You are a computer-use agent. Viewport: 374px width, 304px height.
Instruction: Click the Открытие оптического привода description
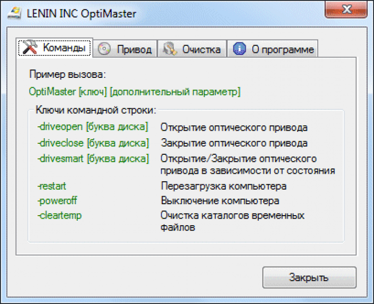(234, 128)
